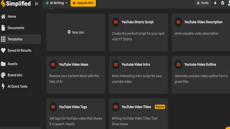Click 'Writing YouTube Video Titles' description
Image resolution: width=230 pixels, height=129 pixels.
tap(135, 121)
